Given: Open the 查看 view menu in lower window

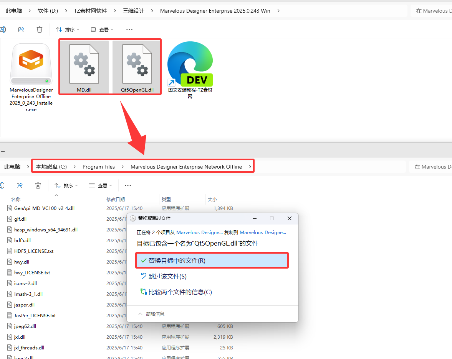Looking at the screenshot, I should (x=100, y=185).
